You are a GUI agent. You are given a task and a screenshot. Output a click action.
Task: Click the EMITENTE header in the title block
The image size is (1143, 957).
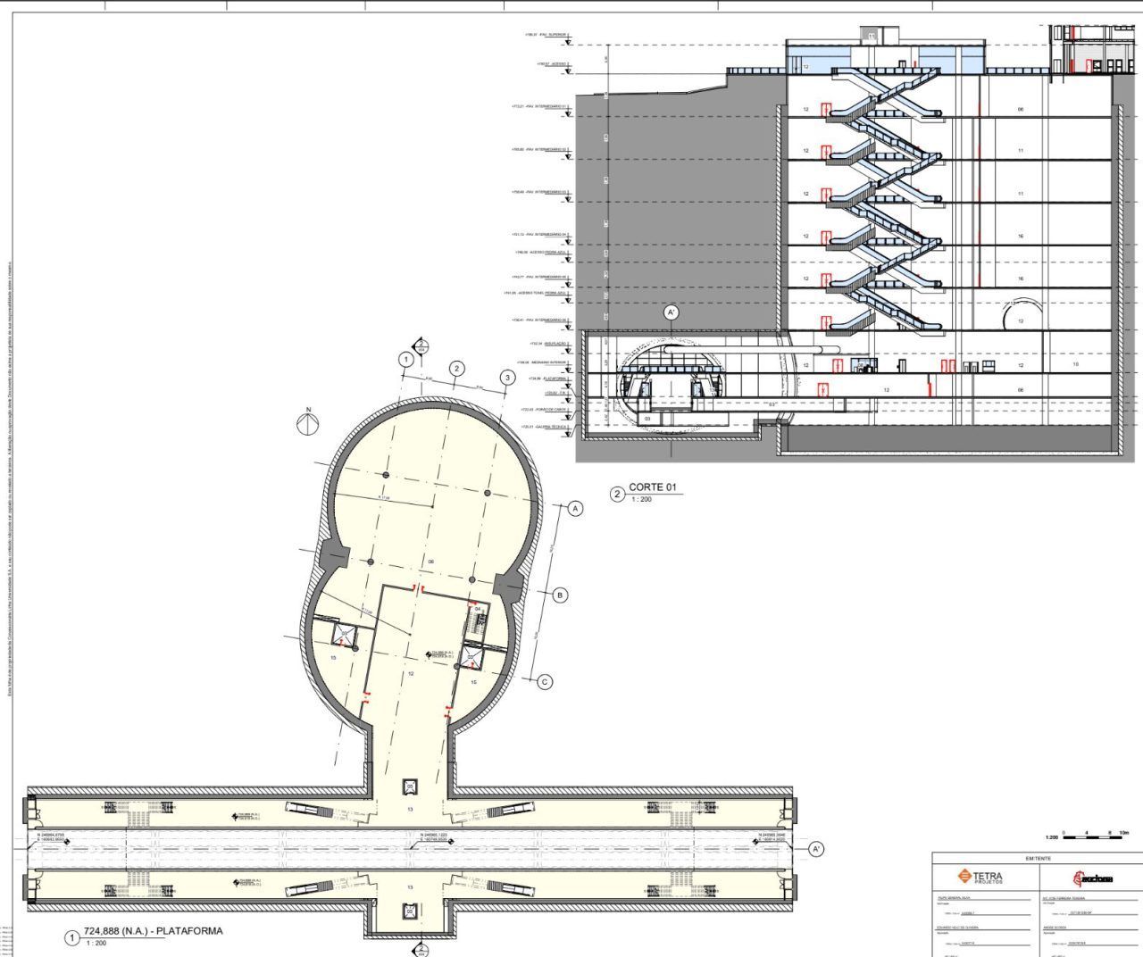coord(1038,858)
